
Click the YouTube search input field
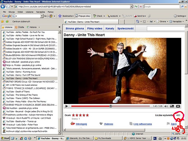pyautogui.click(x=166, y=28)
